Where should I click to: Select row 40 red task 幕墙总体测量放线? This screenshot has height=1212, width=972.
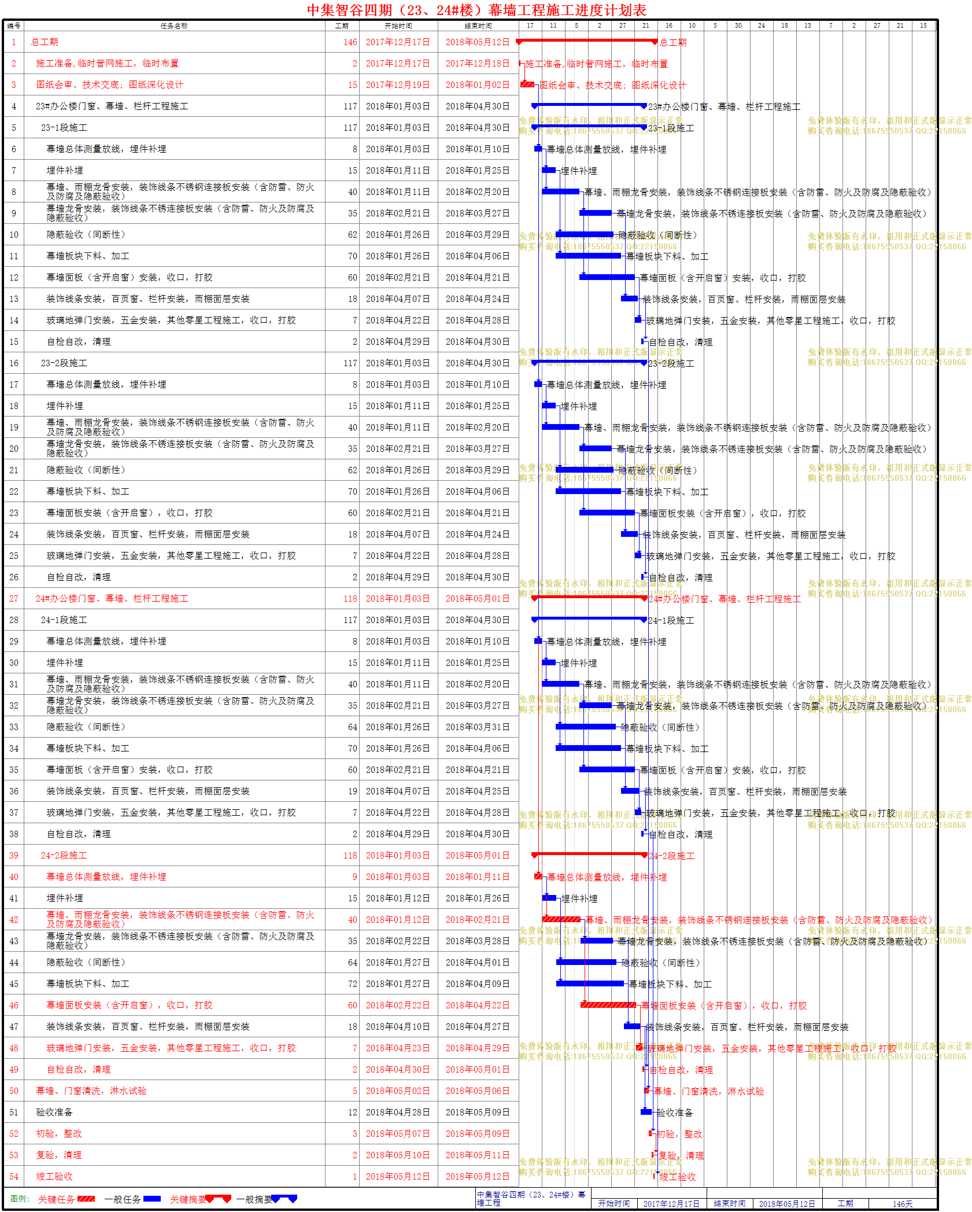(x=106, y=876)
